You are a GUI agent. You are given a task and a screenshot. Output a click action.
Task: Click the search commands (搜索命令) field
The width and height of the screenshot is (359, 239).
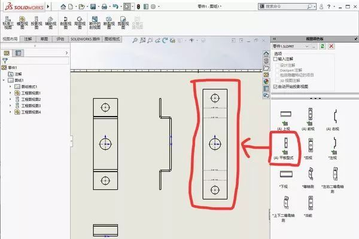pos(287,7)
